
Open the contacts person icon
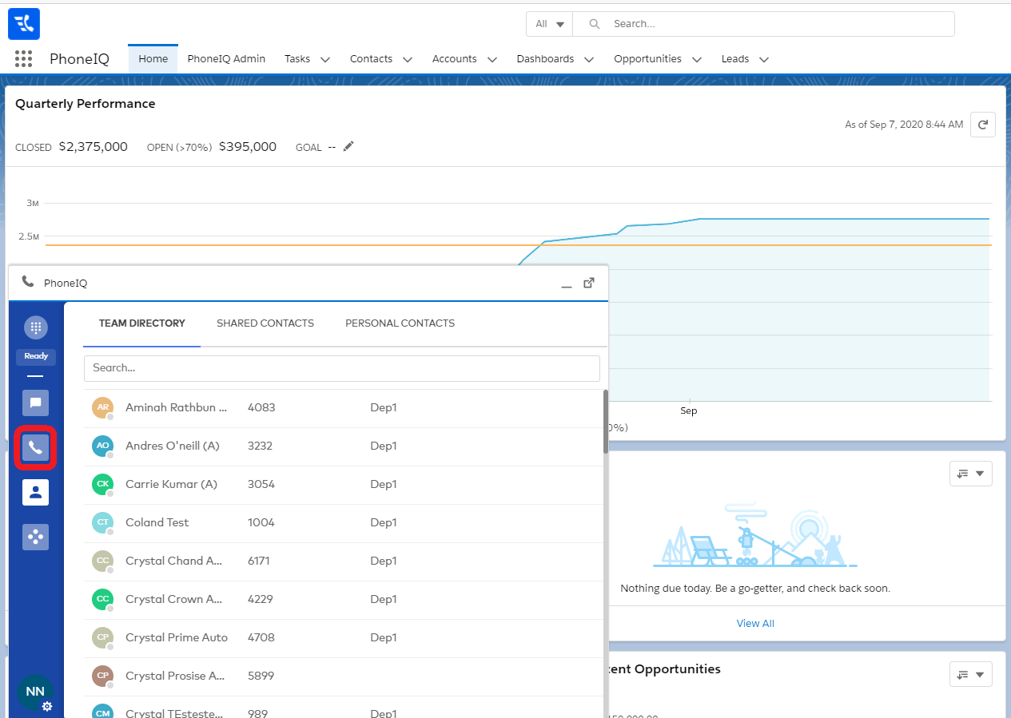pos(36,492)
